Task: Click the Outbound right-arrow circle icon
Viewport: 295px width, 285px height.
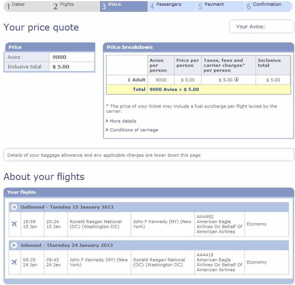Action: [14, 207]
